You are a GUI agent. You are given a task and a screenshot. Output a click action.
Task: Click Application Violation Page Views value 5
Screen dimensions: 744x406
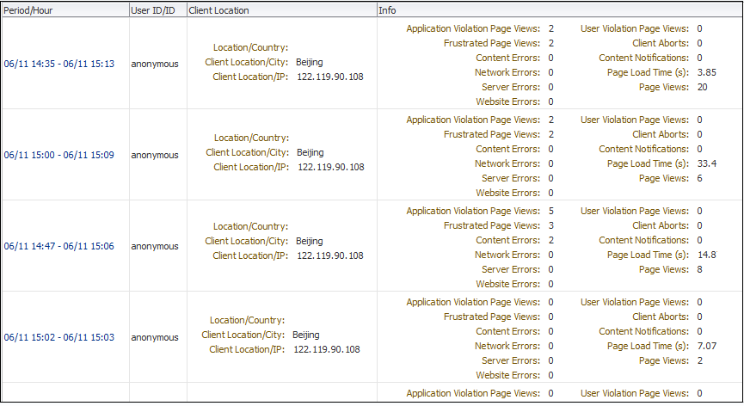click(550, 211)
